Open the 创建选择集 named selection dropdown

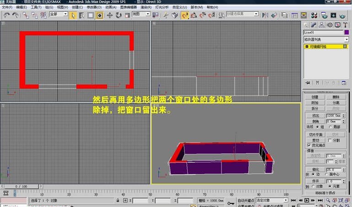coord(242,14)
